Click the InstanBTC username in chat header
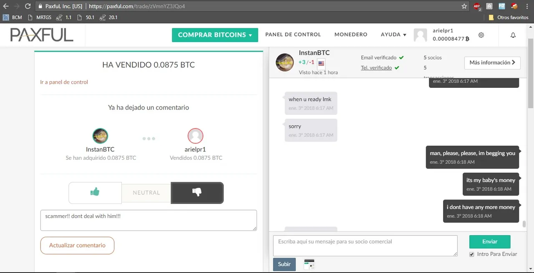 [314, 53]
